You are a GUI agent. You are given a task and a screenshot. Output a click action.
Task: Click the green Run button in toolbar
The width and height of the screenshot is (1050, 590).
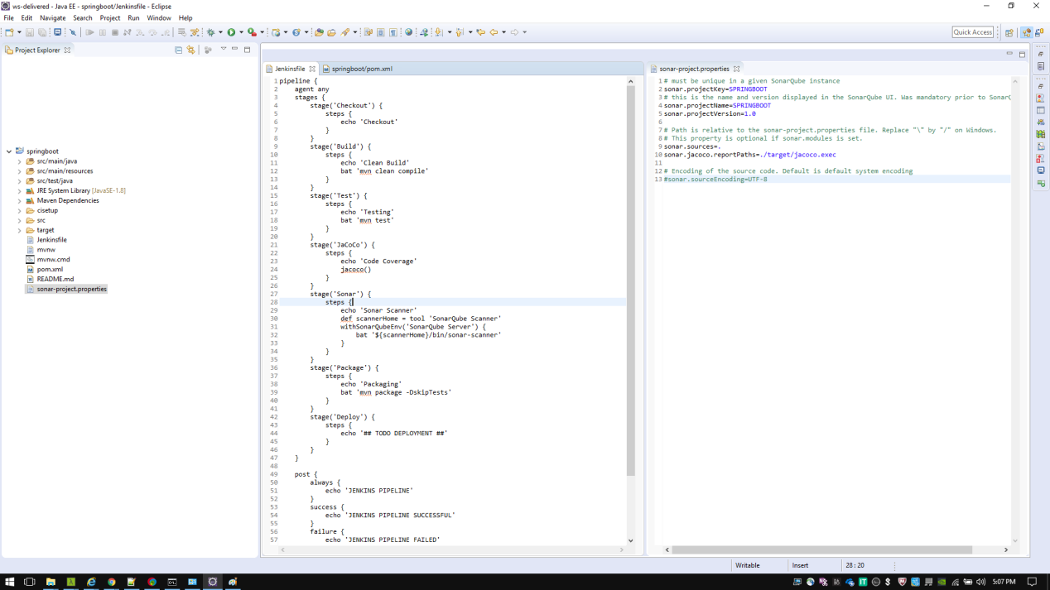pos(232,32)
